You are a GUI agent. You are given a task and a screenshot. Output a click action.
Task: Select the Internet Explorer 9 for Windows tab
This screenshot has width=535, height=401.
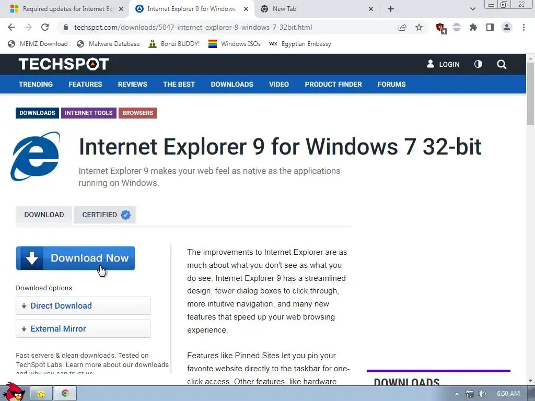click(x=191, y=9)
